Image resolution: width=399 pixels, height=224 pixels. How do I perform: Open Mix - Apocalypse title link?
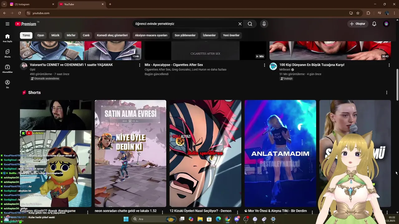(174, 65)
